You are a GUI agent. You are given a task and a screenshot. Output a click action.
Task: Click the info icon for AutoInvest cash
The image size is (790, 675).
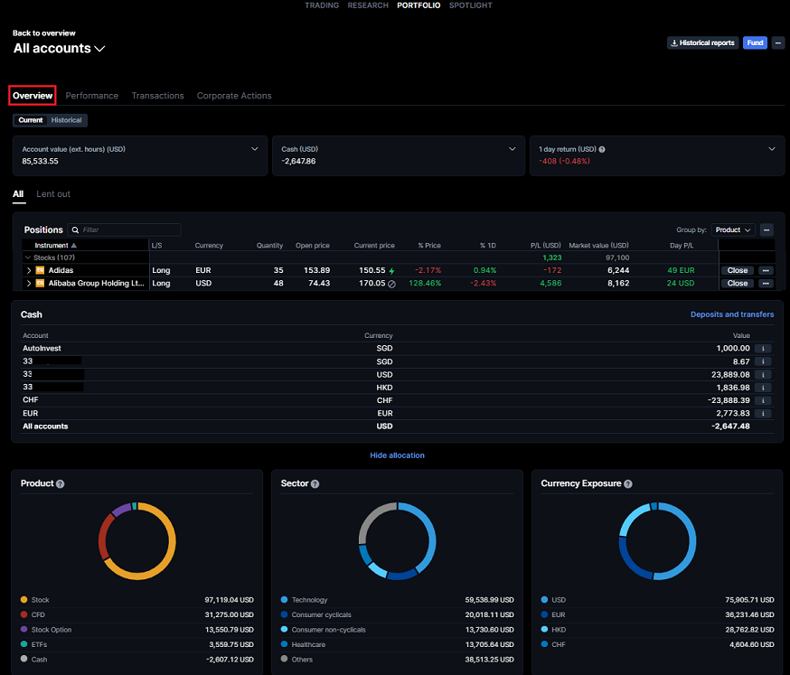point(764,348)
